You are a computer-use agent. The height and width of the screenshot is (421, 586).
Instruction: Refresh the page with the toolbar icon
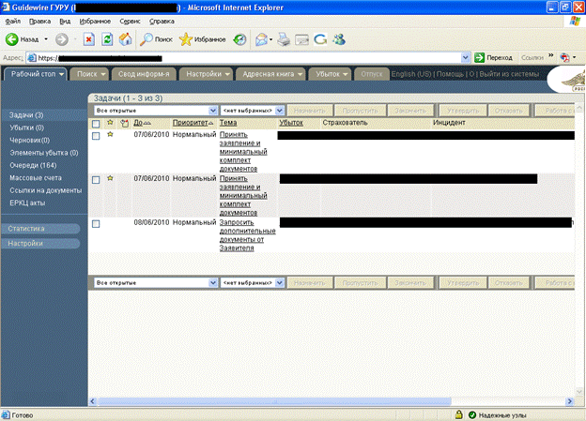click(x=107, y=39)
